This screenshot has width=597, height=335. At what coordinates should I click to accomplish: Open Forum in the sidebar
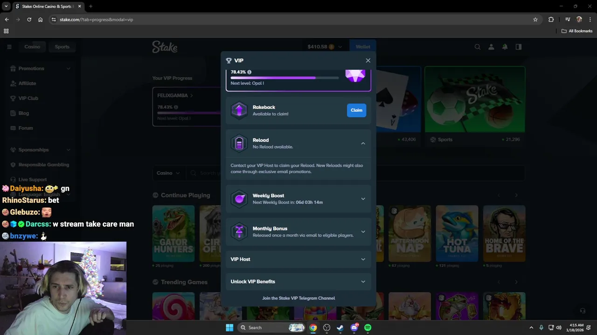click(x=26, y=128)
